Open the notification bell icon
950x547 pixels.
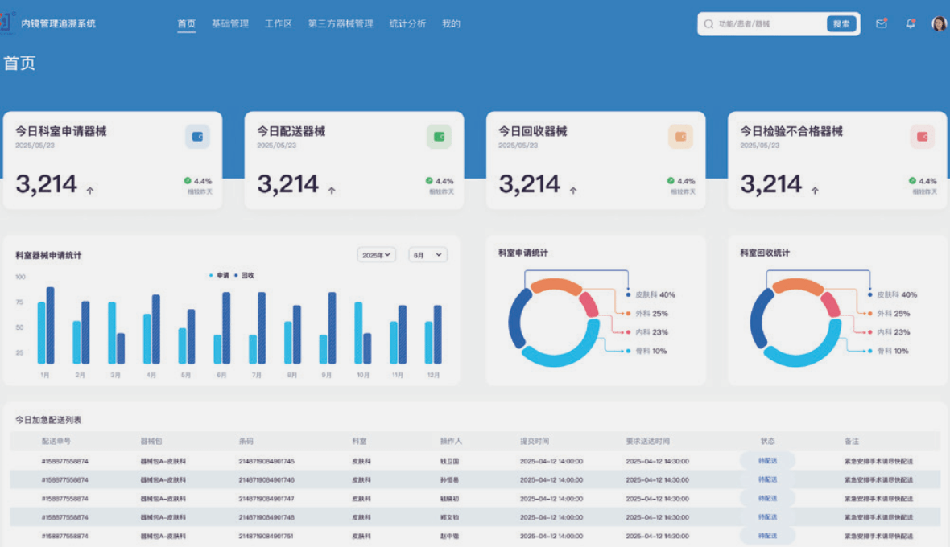[910, 23]
